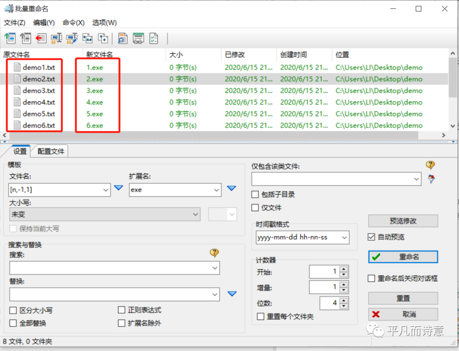Click the file list horizontal scrollbar thumb
459x351 pixels.
click(214, 135)
